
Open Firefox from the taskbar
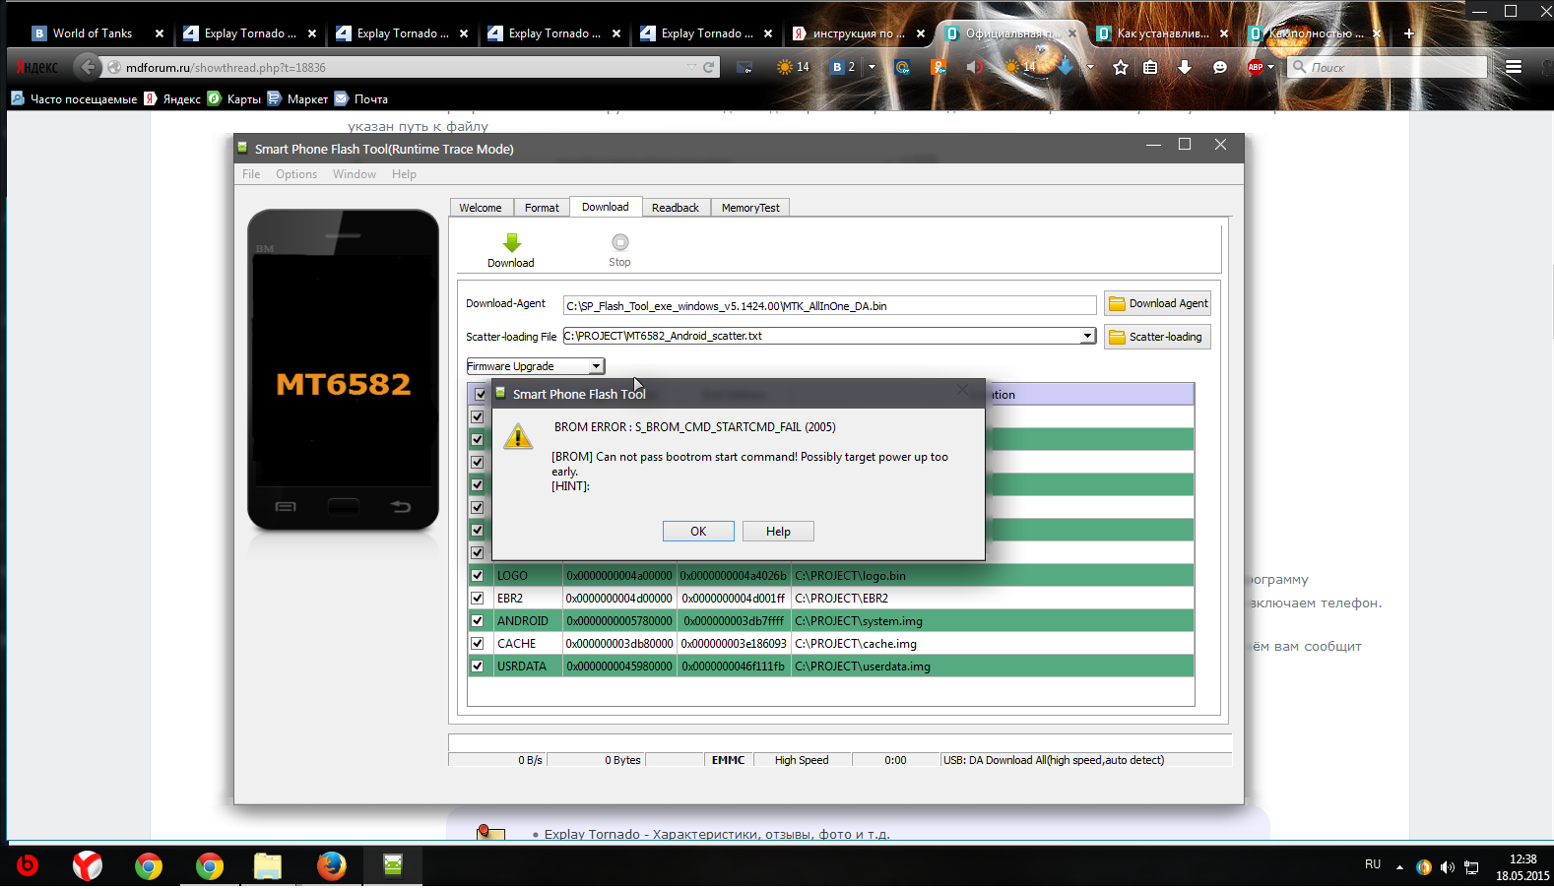331,866
